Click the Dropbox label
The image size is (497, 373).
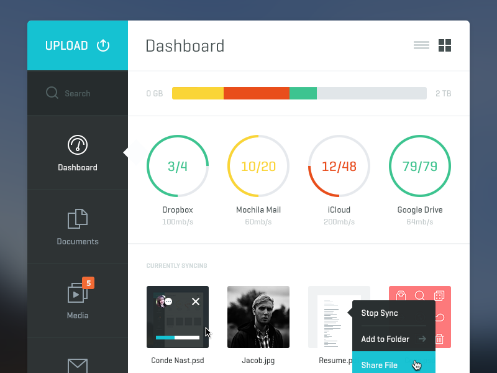pos(178,210)
